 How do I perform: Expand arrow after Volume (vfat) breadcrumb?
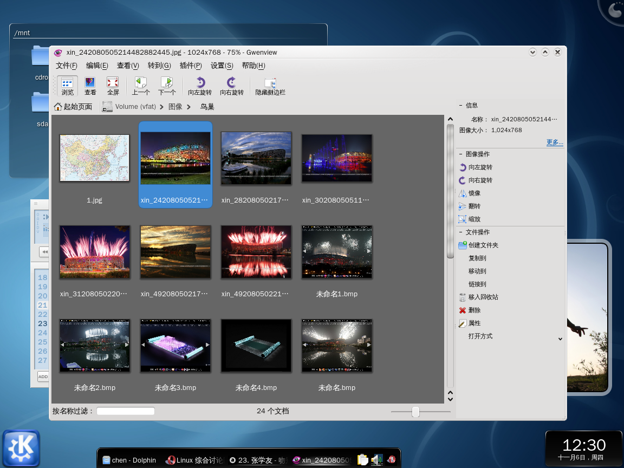point(161,107)
